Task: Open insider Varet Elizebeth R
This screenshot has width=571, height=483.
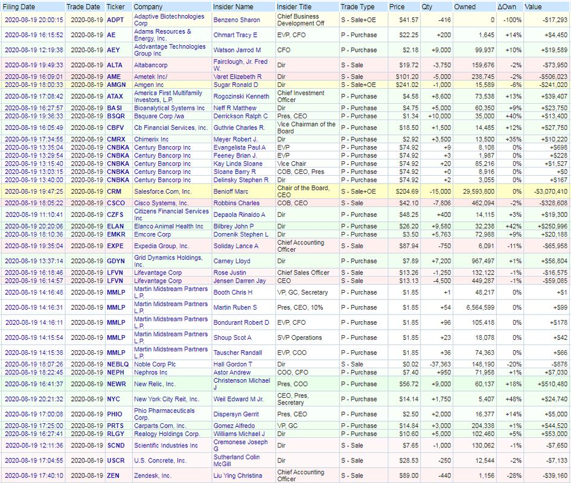Action: point(237,77)
